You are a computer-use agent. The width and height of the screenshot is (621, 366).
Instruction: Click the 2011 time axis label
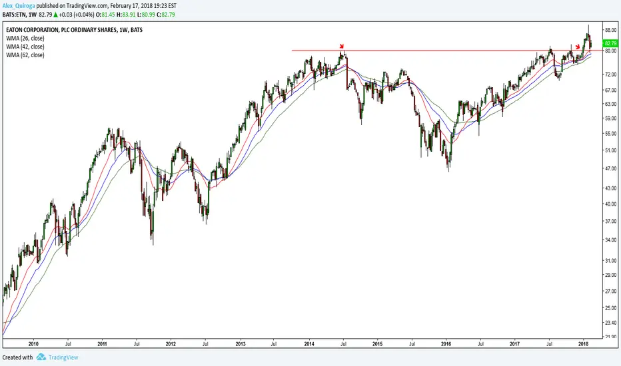click(102, 344)
